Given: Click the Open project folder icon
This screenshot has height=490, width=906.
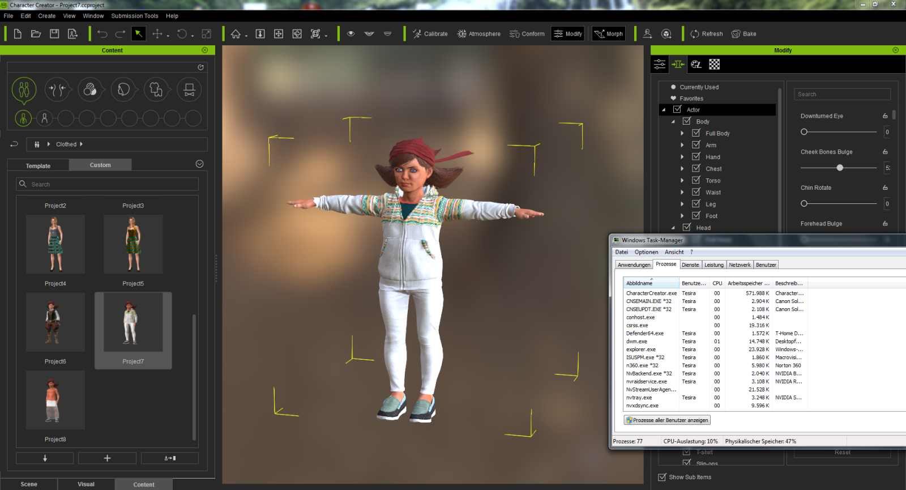Looking at the screenshot, I should [x=36, y=34].
